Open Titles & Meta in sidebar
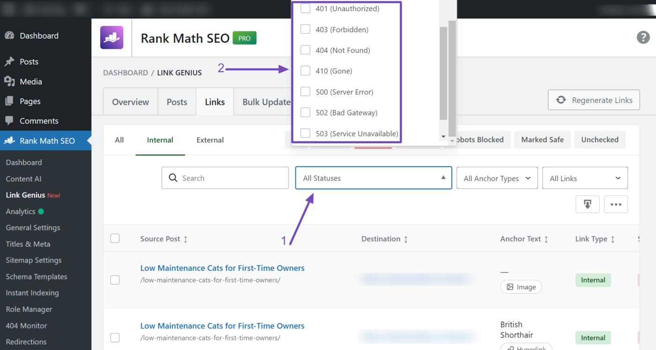Viewport: 656px width, 350px height. [x=28, y=244]
